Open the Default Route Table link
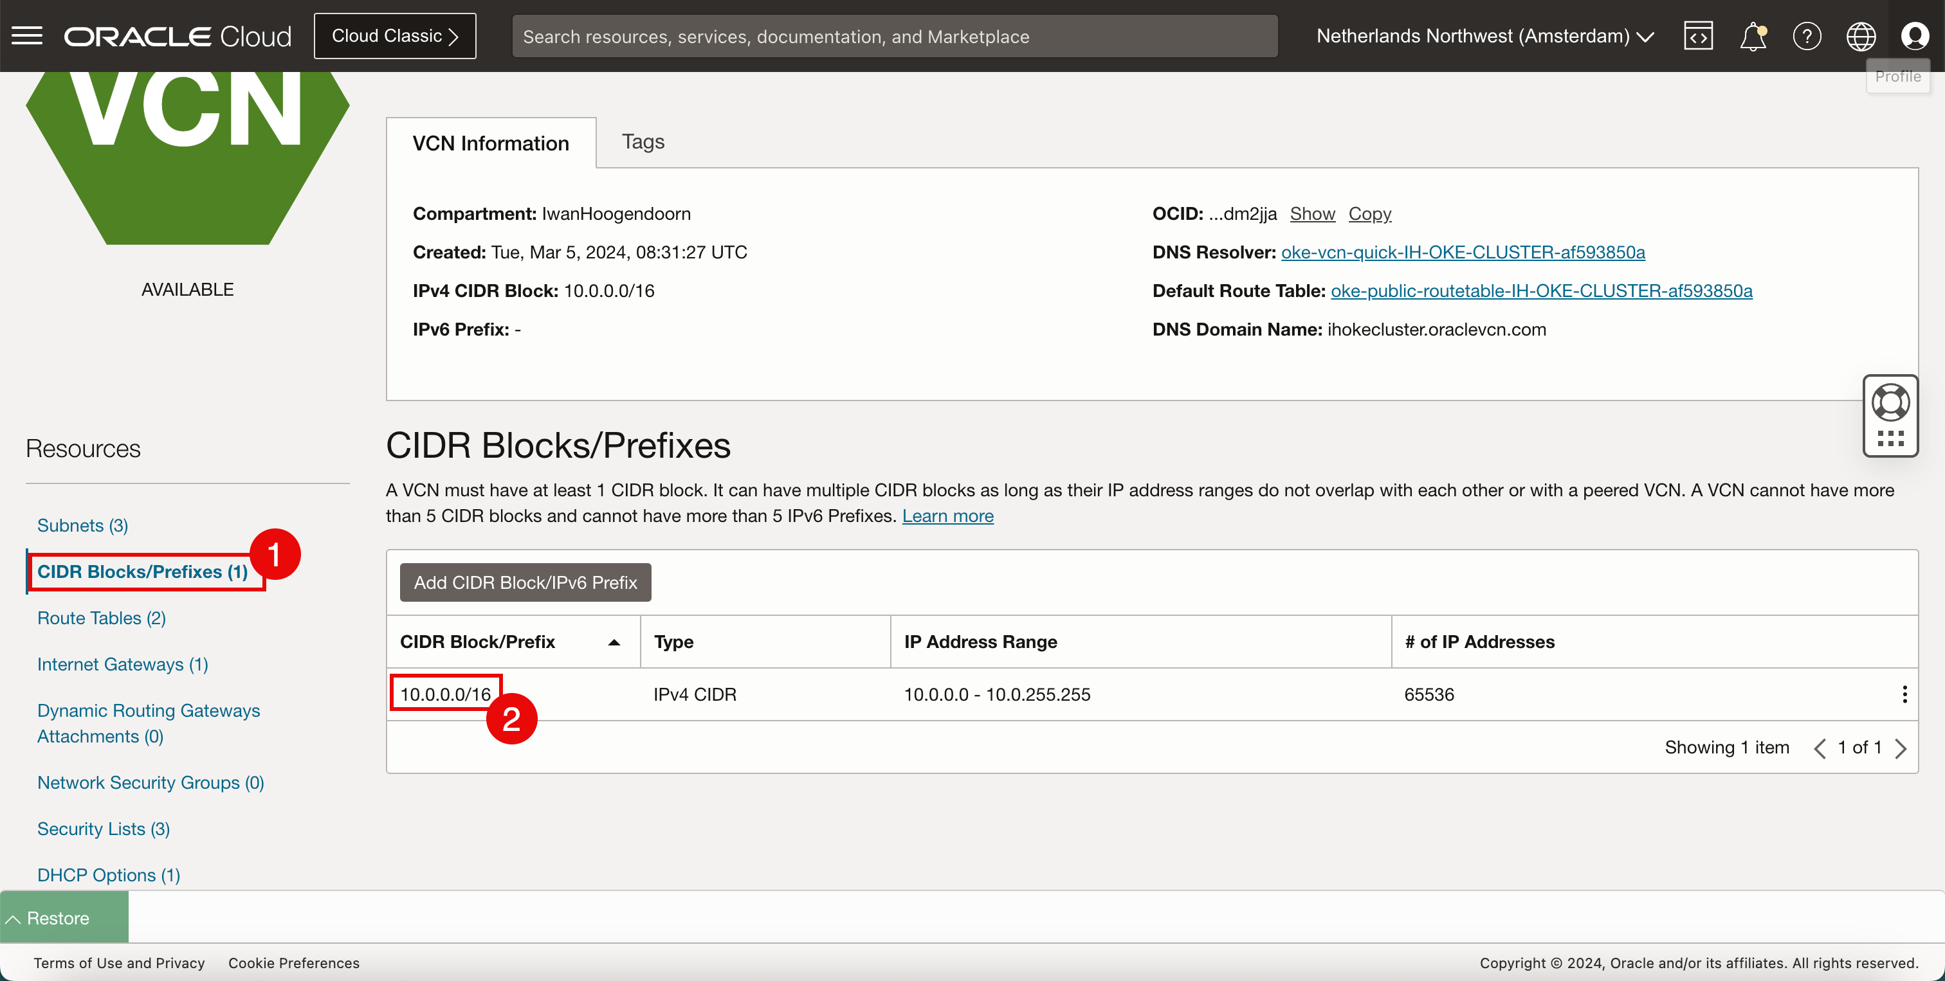The width and height of the screenshot is (1945, 981). click(x=1541, y=291)
